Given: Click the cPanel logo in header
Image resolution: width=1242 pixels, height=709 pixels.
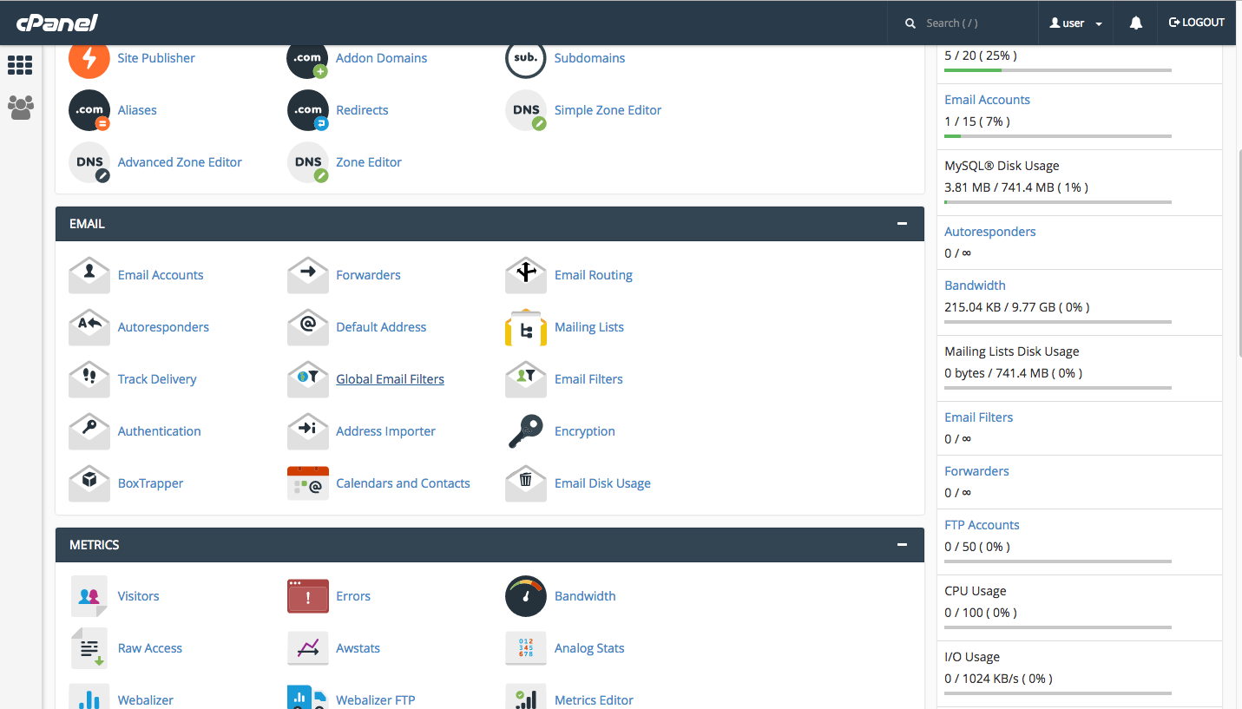Looking at the screenshot, I should pos(57,23).
